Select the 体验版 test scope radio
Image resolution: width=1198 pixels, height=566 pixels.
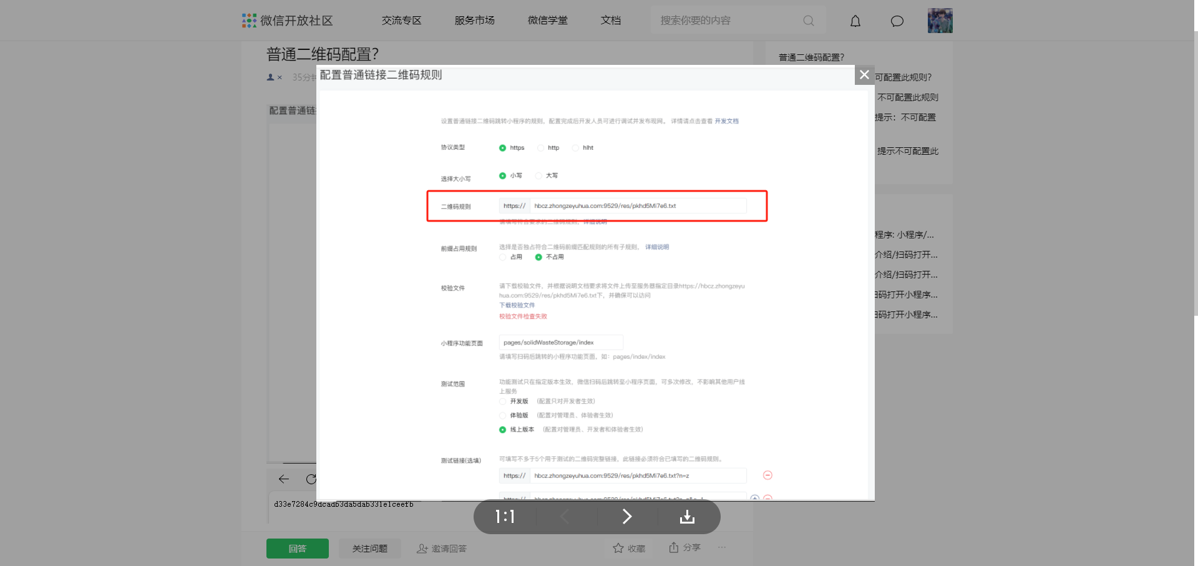click(502, 416)
